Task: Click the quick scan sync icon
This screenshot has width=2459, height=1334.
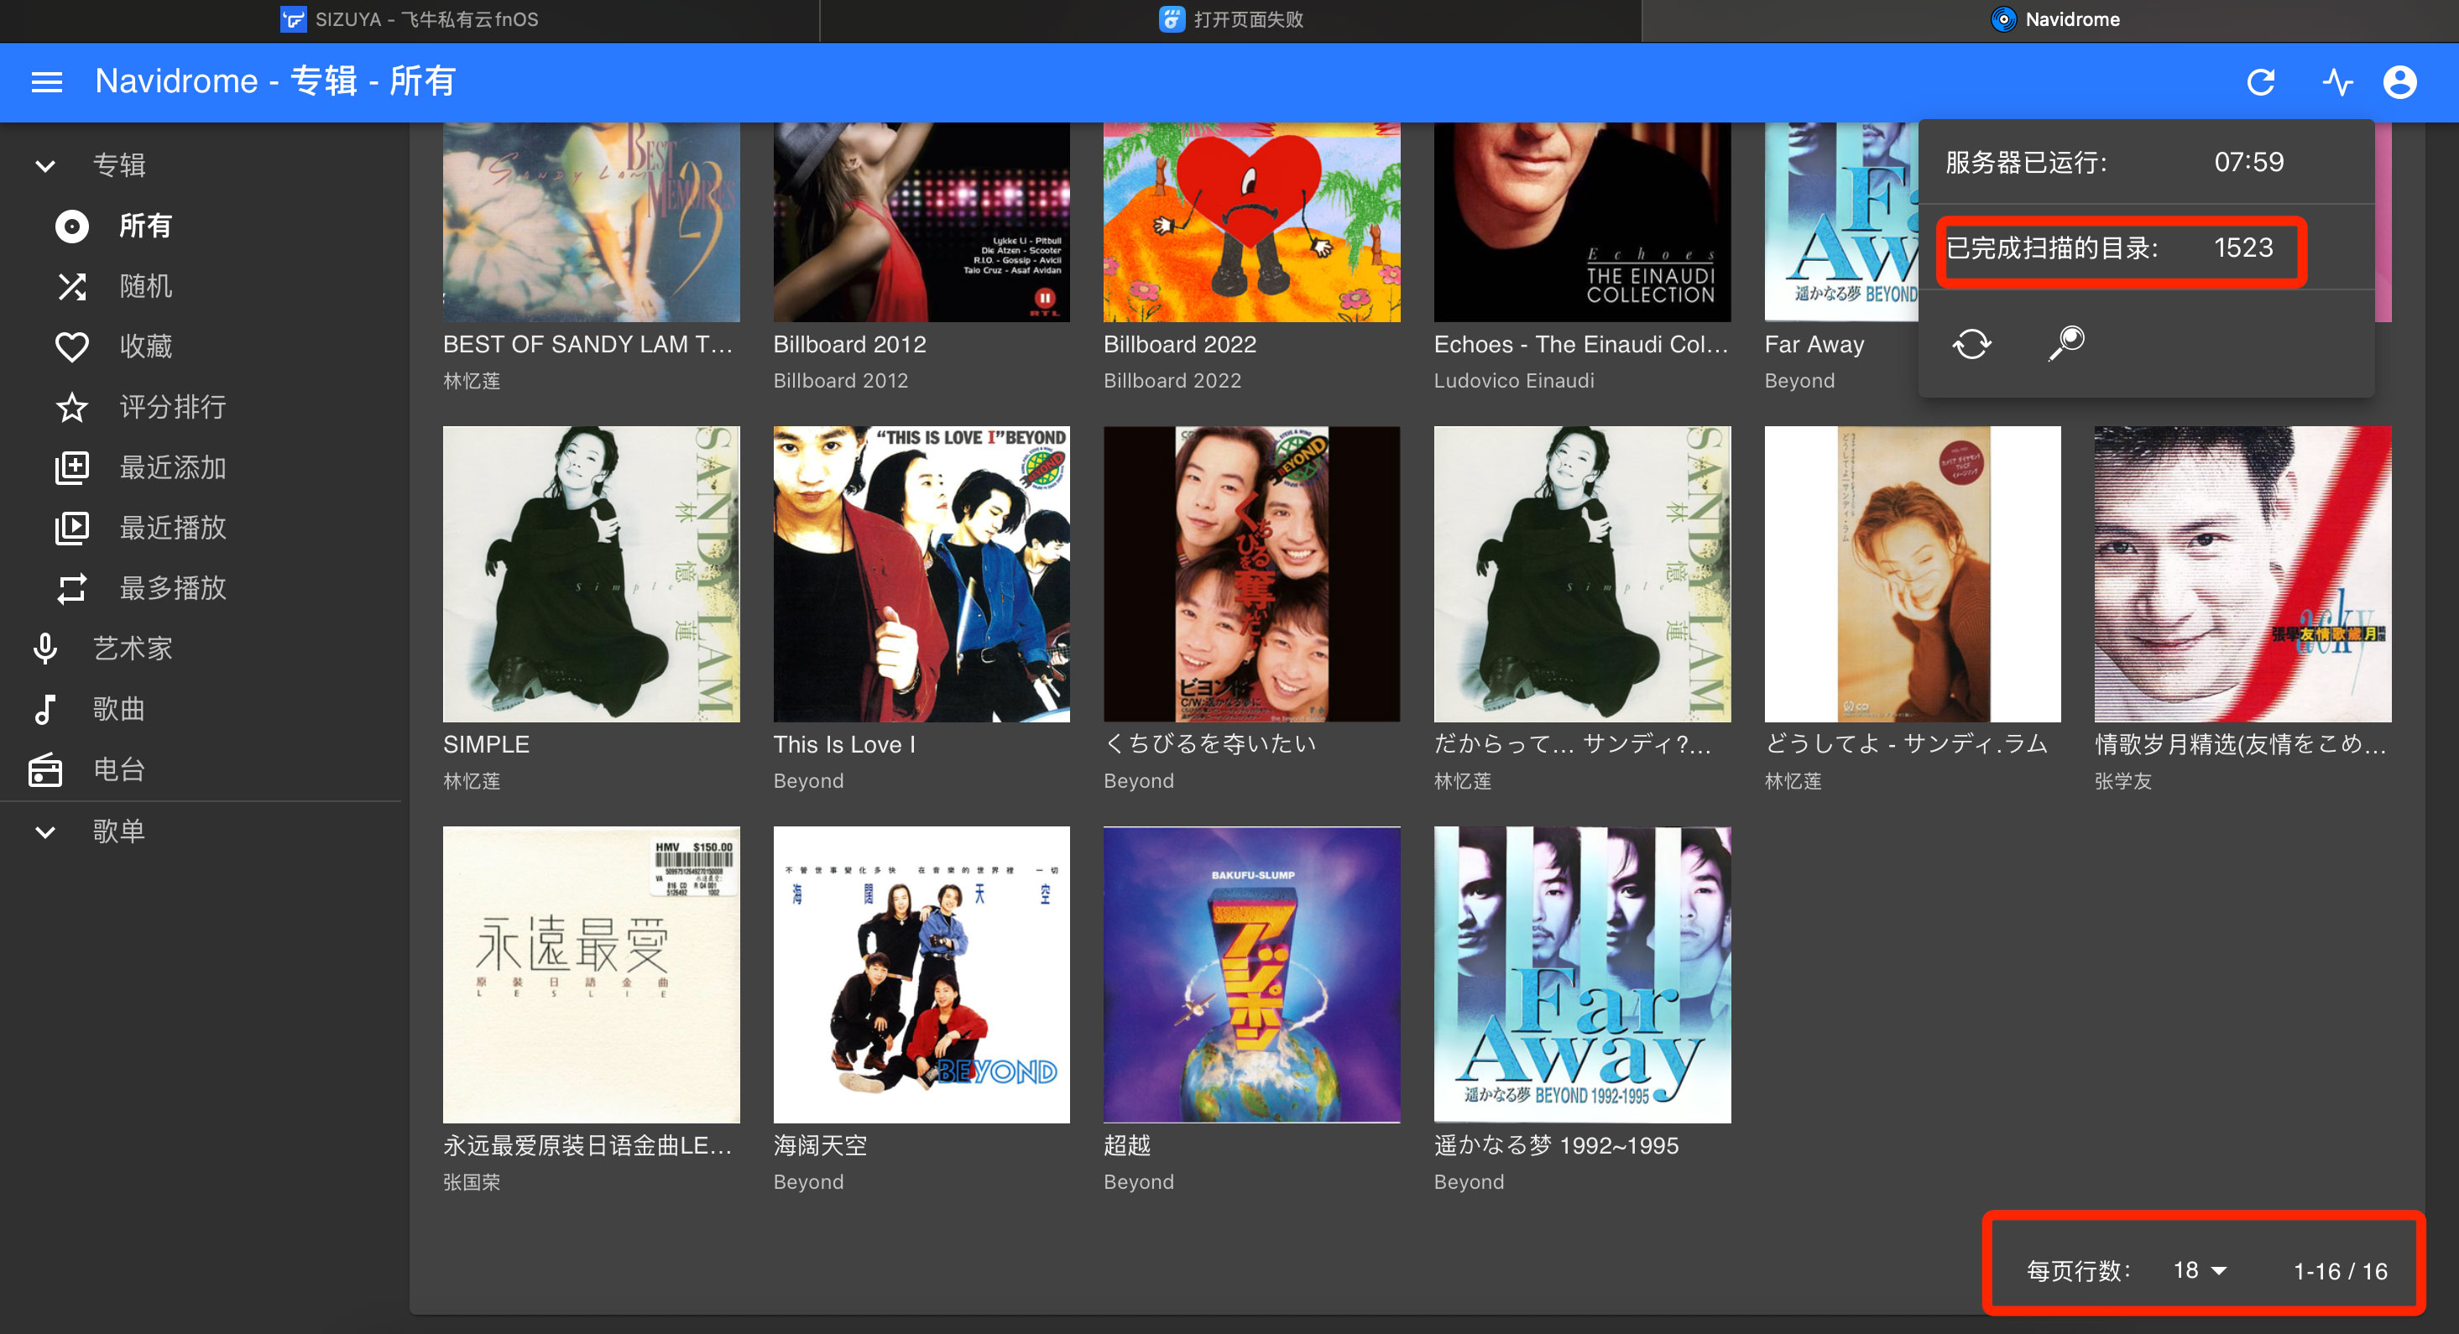Action: tap(1971, 343)
